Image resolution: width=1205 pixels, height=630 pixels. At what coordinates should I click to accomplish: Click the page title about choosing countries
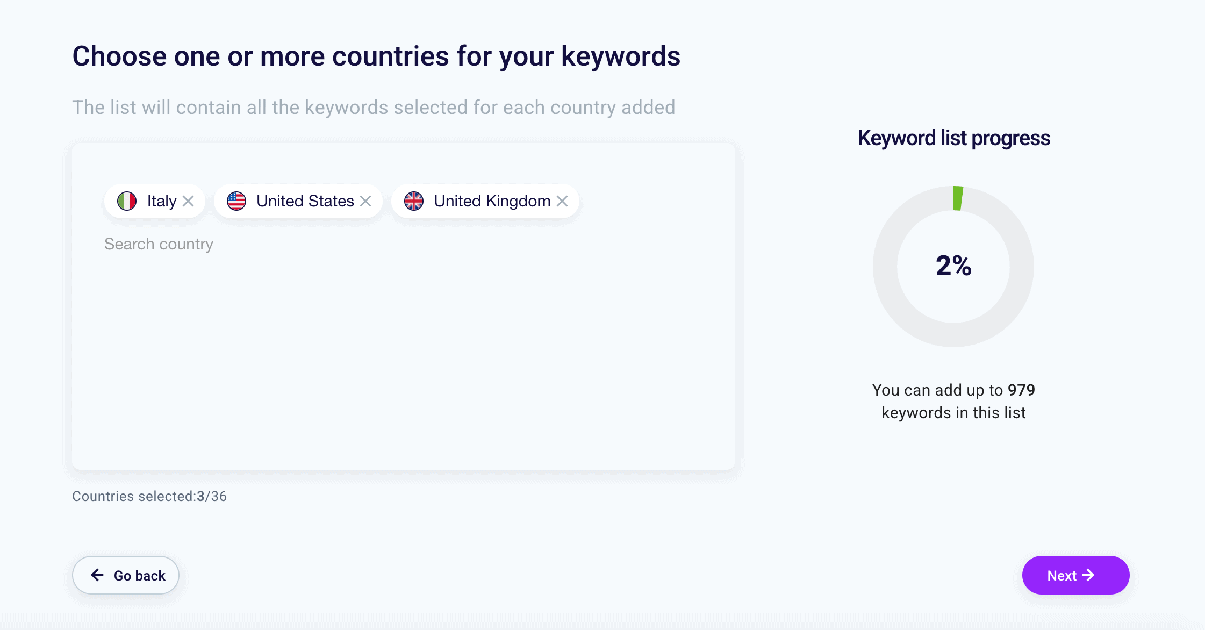coord(376,55)
